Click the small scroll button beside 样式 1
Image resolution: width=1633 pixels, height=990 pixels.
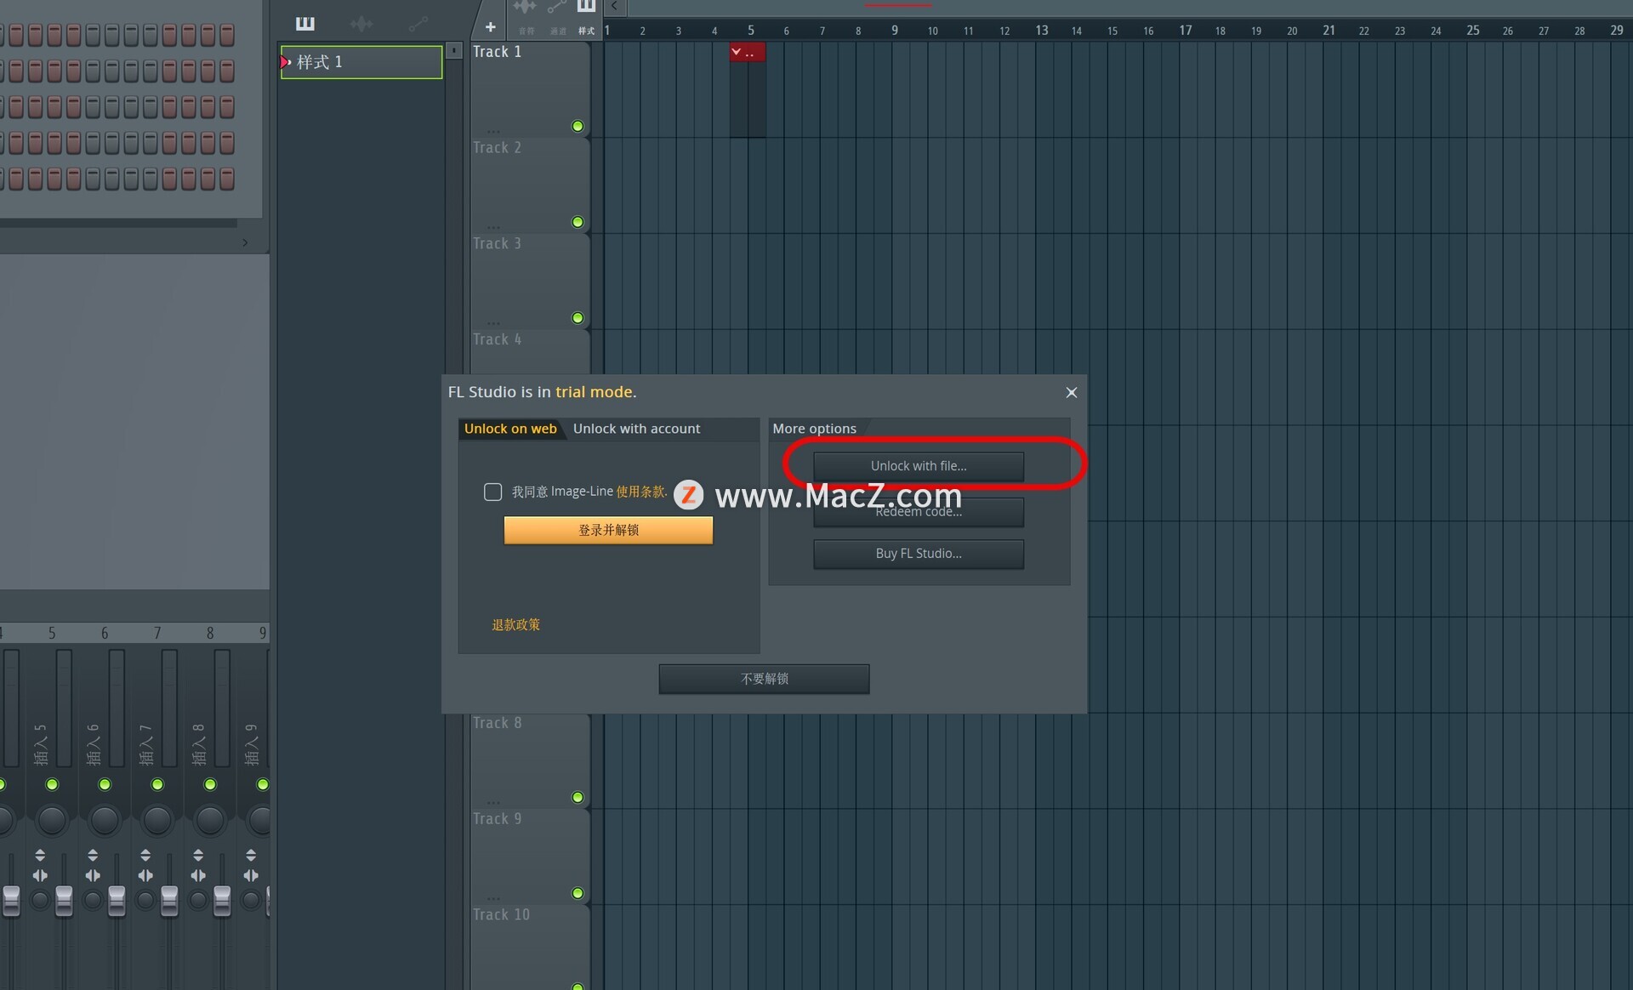454,50
